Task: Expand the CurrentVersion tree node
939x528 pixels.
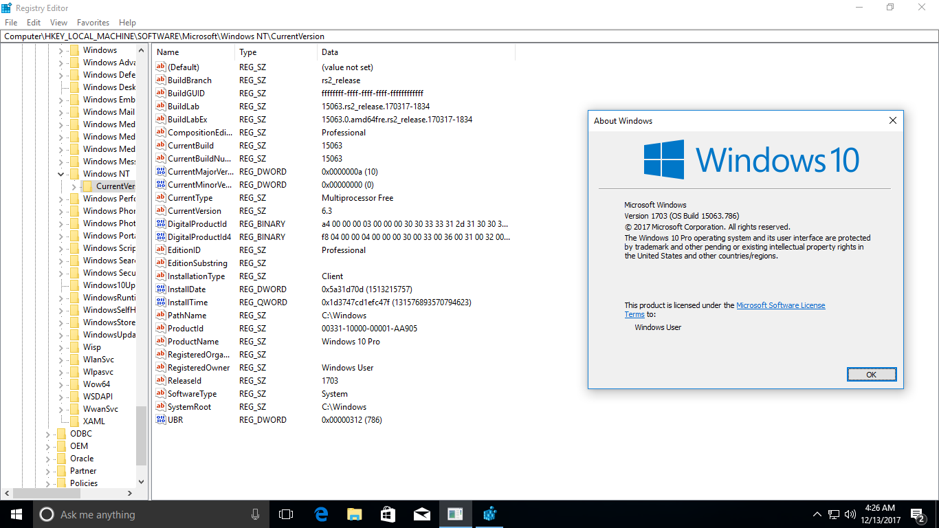Action: coord(74,186)
